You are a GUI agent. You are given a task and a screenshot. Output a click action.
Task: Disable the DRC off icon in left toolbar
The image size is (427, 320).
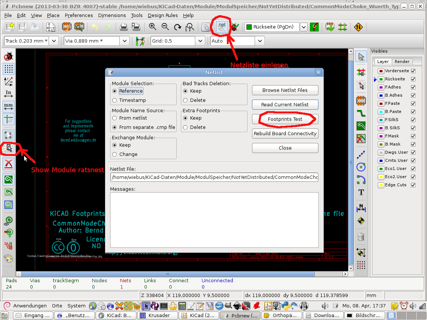[x=9, y=57]
